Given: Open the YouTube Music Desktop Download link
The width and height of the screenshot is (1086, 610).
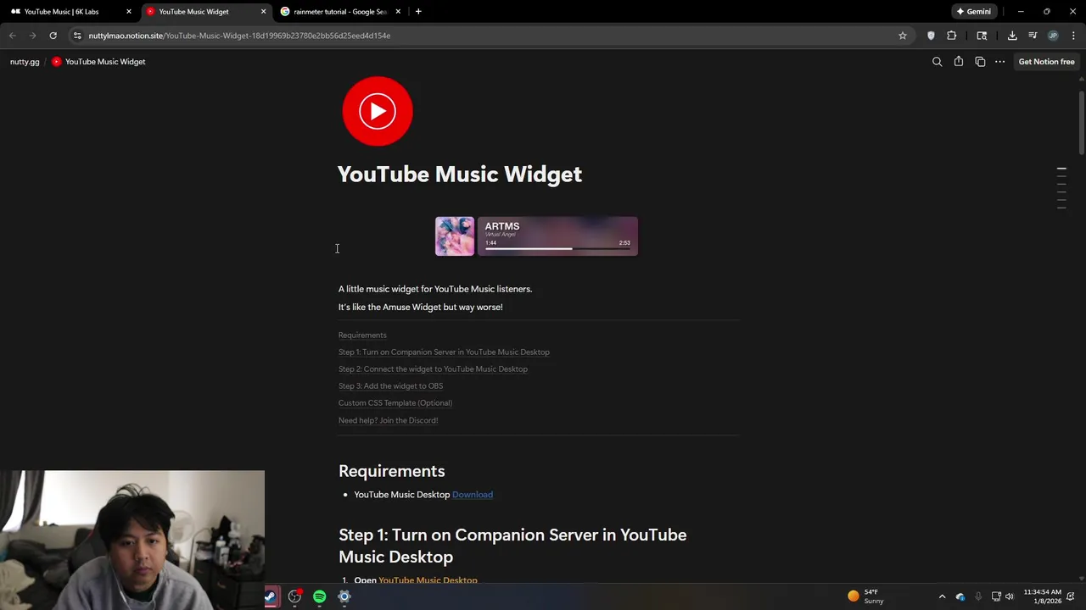Looking at the screenshot, I should tap(473, 495).
